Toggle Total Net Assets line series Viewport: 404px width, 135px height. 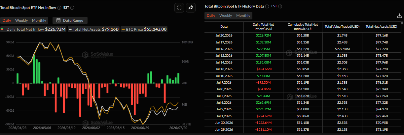pyautogui.click(x=94, y=29)
